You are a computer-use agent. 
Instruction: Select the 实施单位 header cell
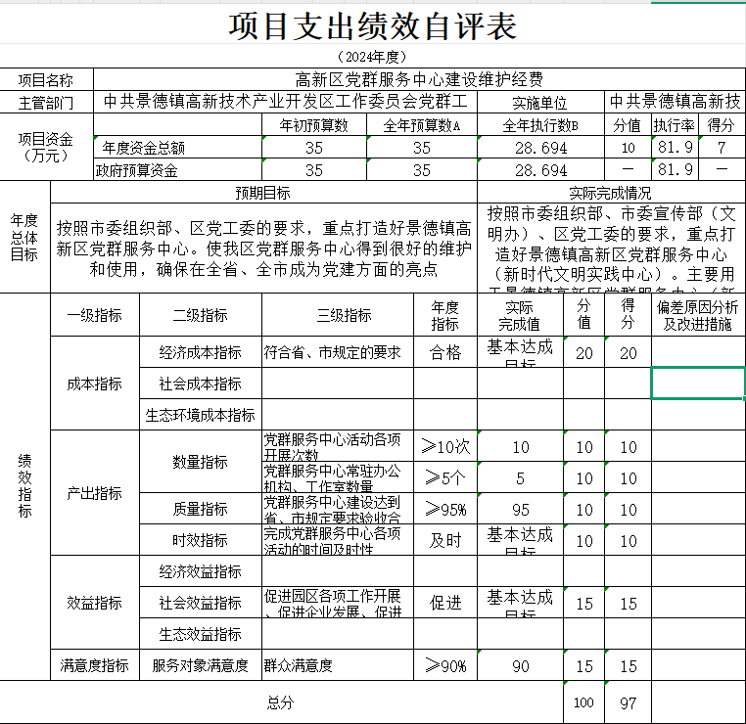coord(539,102)
